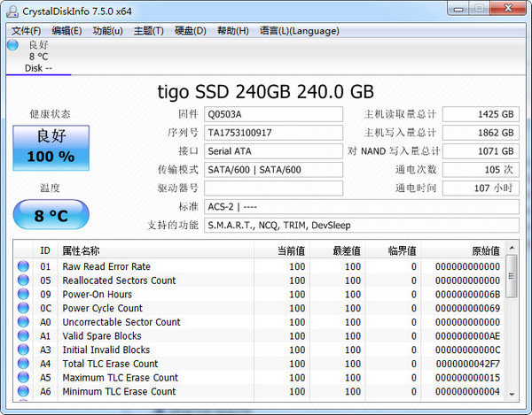This screenshot has height=415, width=532.
Task: Click status orb for Reallocated Sectors Count
Action: tap(23, 281)
